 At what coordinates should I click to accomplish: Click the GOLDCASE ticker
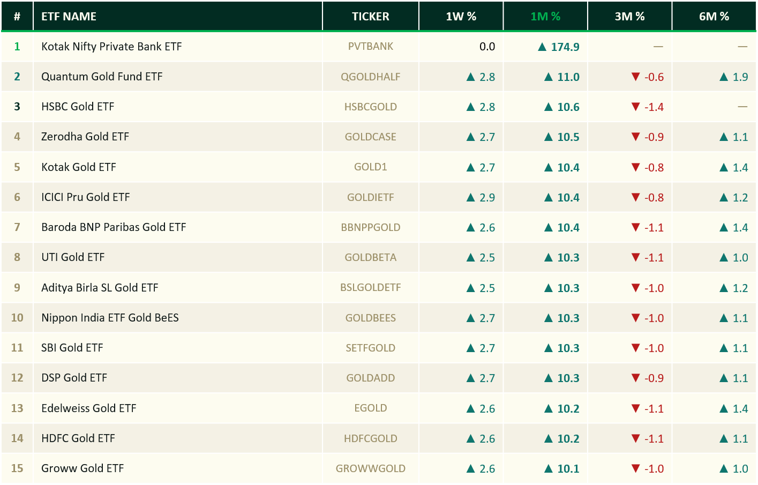pyautogui.click(x=371, y=137)
